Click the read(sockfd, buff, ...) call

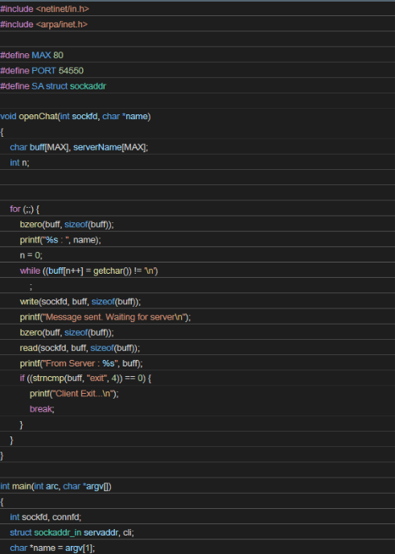[80, 348]
